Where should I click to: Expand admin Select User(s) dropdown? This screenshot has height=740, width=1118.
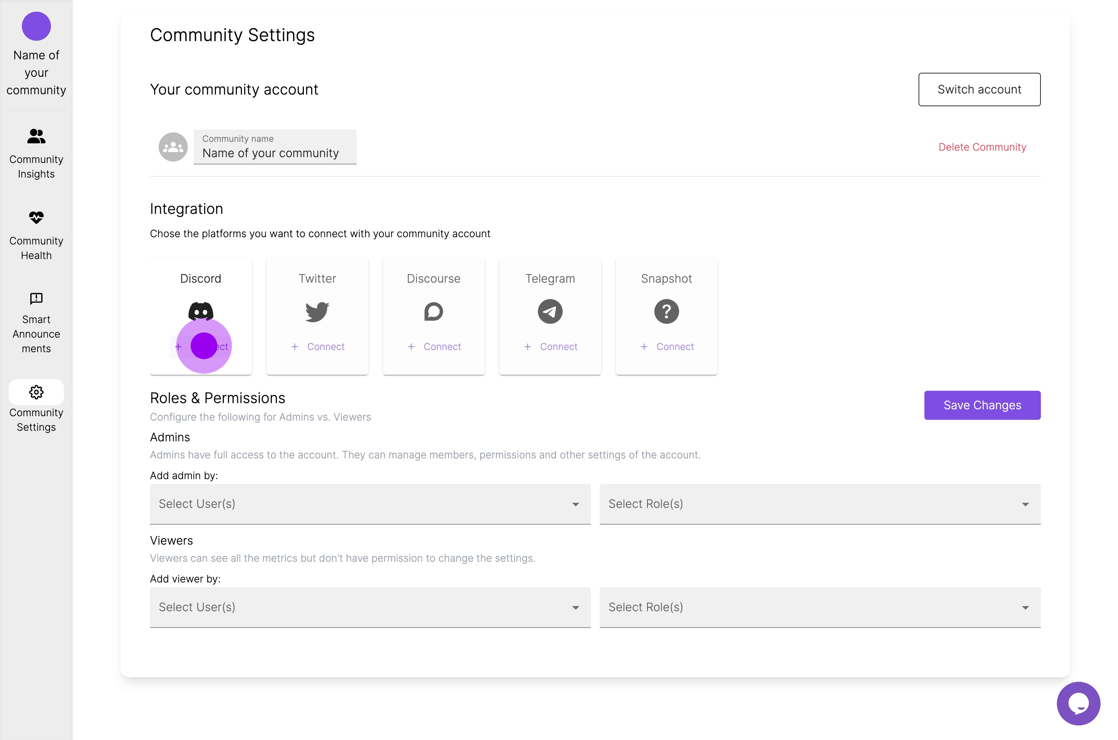[370, 504]
